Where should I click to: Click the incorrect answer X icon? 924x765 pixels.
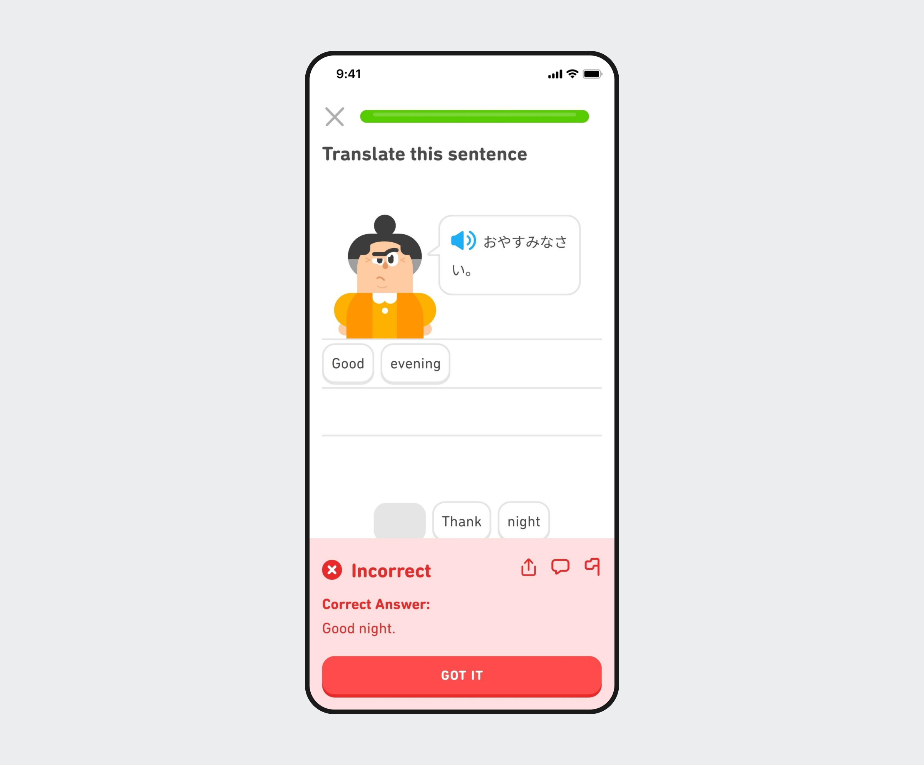pyautogui.click(x=332, y=571)
